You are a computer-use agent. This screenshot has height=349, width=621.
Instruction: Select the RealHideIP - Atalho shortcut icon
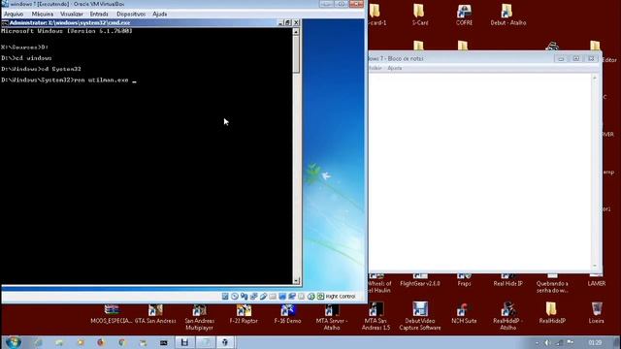tap(508, 317)
